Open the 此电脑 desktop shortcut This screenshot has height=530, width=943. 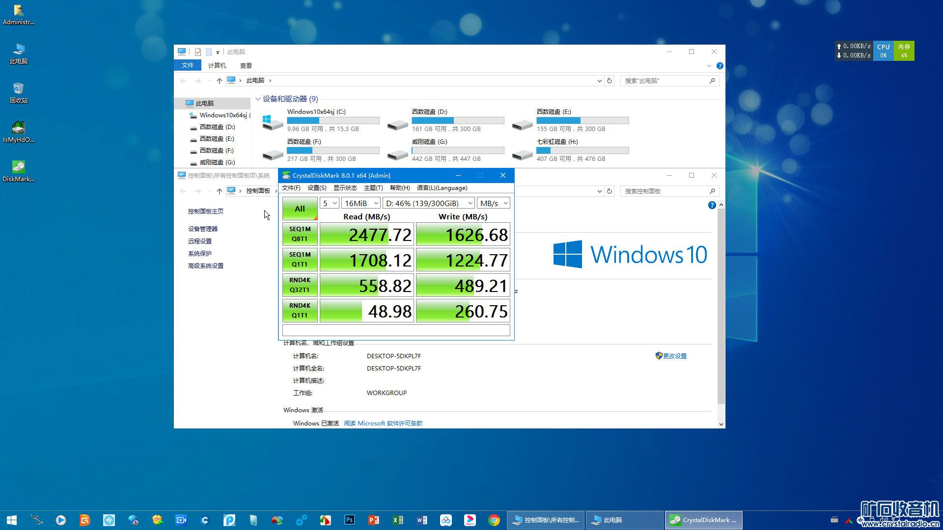pos(18,54)
